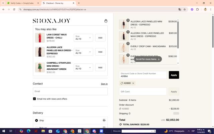Click Everly Crop Cami Macadamia thumbnail
This screenshot has width=214, height=134.
pyautogui.click(x=124, y=48)
